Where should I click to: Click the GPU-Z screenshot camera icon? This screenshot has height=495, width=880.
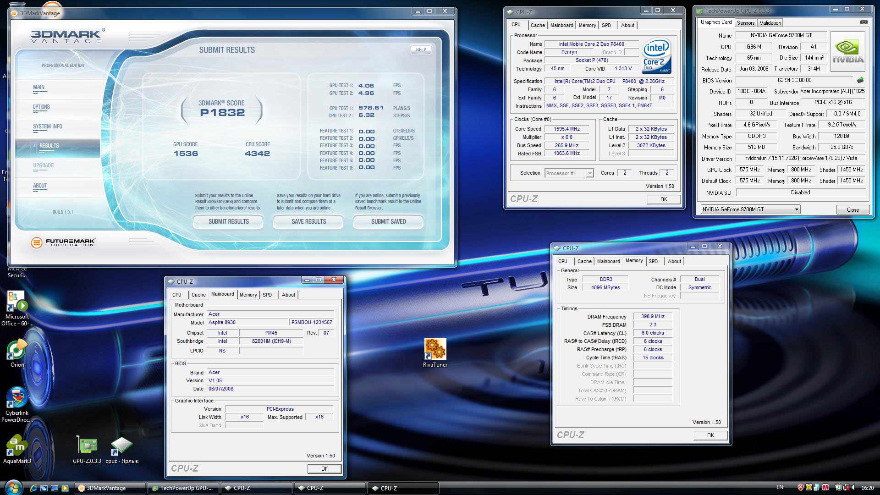pyautogui.click(x=863, y=22)
